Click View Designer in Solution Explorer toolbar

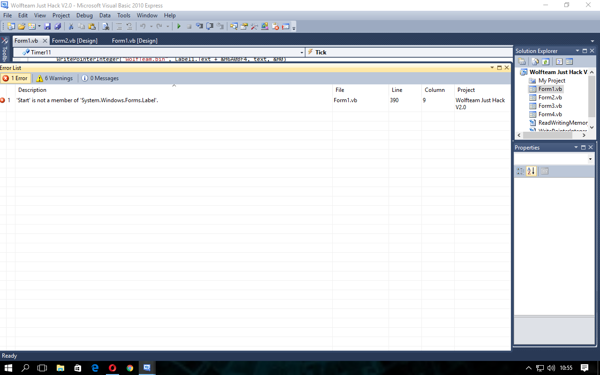tap(570, 61)
